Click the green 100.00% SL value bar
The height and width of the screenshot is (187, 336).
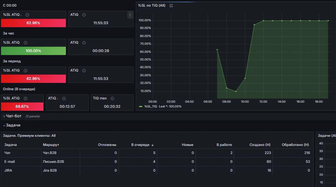click(33, 51)
